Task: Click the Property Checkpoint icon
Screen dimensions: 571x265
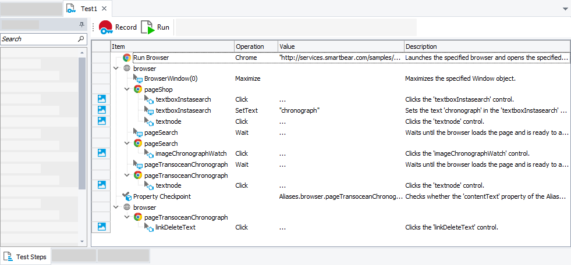Action: click(127, 197)
